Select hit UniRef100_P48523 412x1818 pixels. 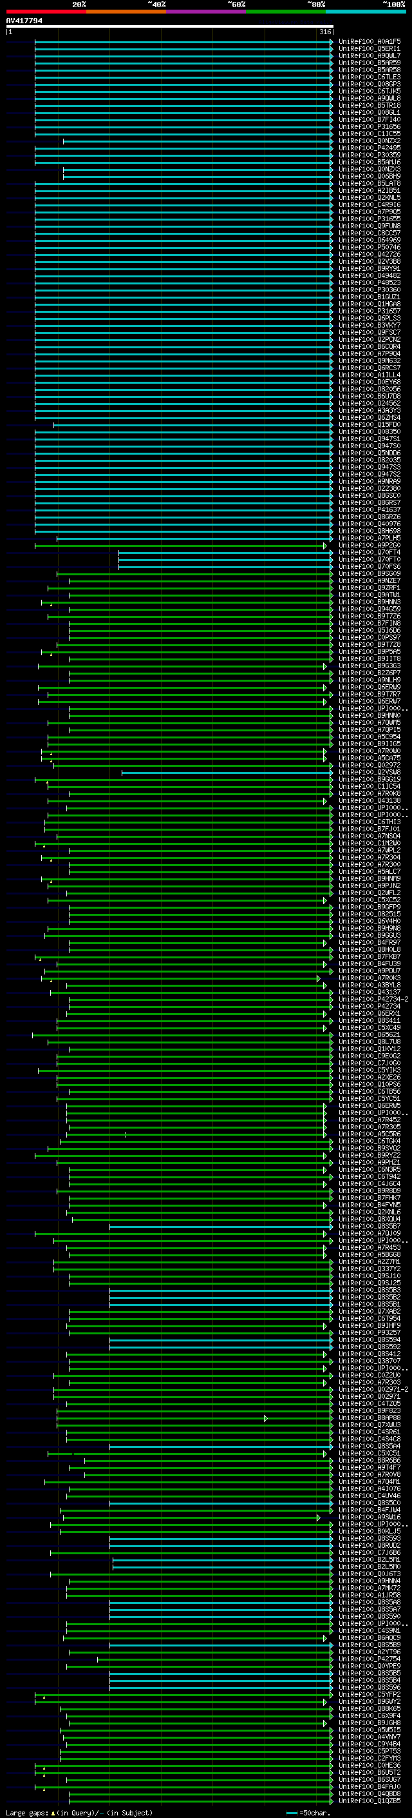[x=370, y=283]
